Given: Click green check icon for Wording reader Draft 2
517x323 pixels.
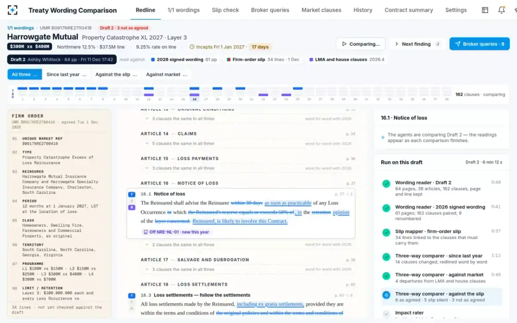Looking at the screenshot, I should 386,184.
